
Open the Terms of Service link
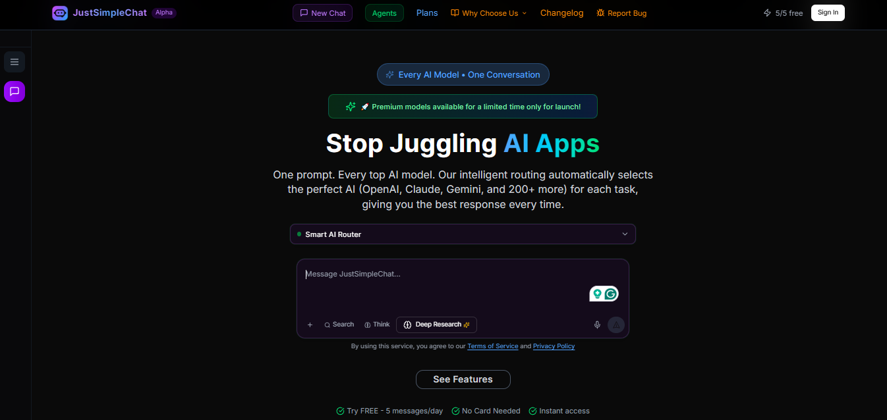click(x=493, y=346)
